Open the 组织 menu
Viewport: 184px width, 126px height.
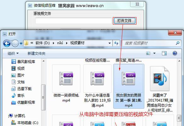coord(13,54)
